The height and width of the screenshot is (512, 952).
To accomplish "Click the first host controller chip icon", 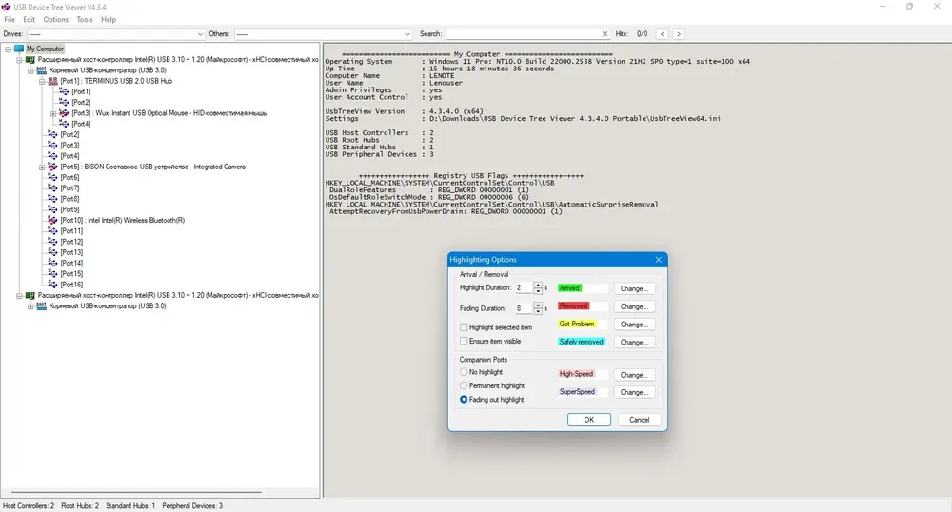I will tap(30, 59).
